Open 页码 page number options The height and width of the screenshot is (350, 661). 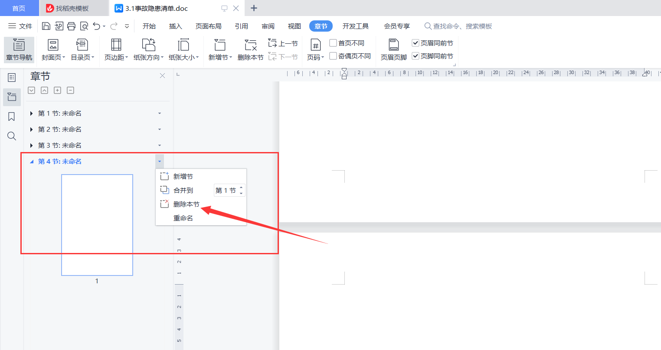tap(315, 49)
